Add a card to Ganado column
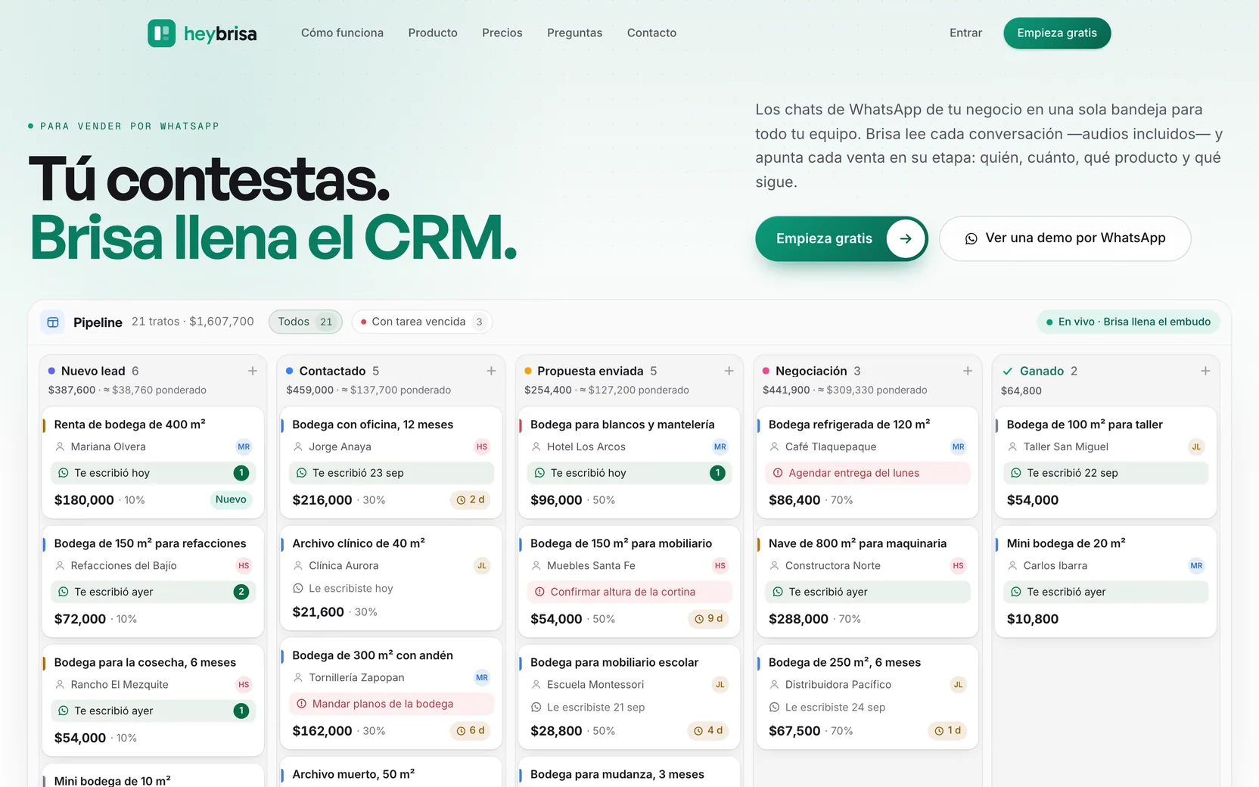This screenshot has width=1259, height=787. click(1205, 371)
